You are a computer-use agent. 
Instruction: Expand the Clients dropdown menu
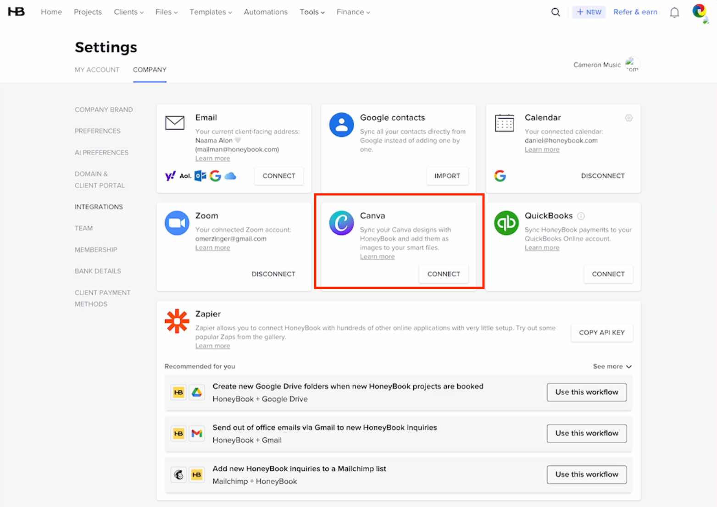click(128, 12)
